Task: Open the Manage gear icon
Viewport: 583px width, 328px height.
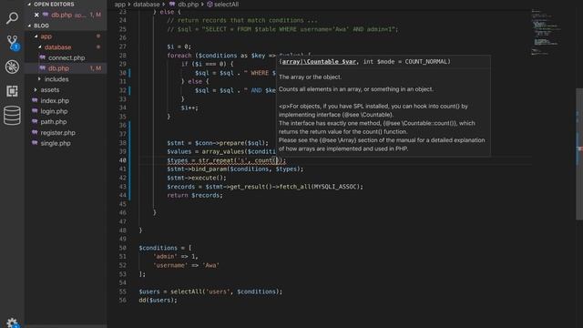Action: [12, 323]
